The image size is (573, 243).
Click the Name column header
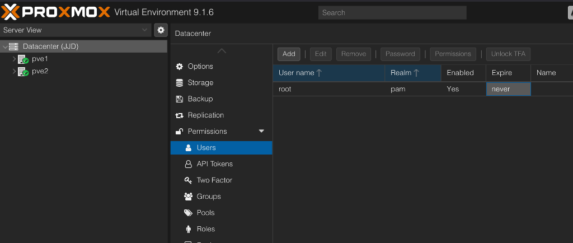click(x=552, y=73)
